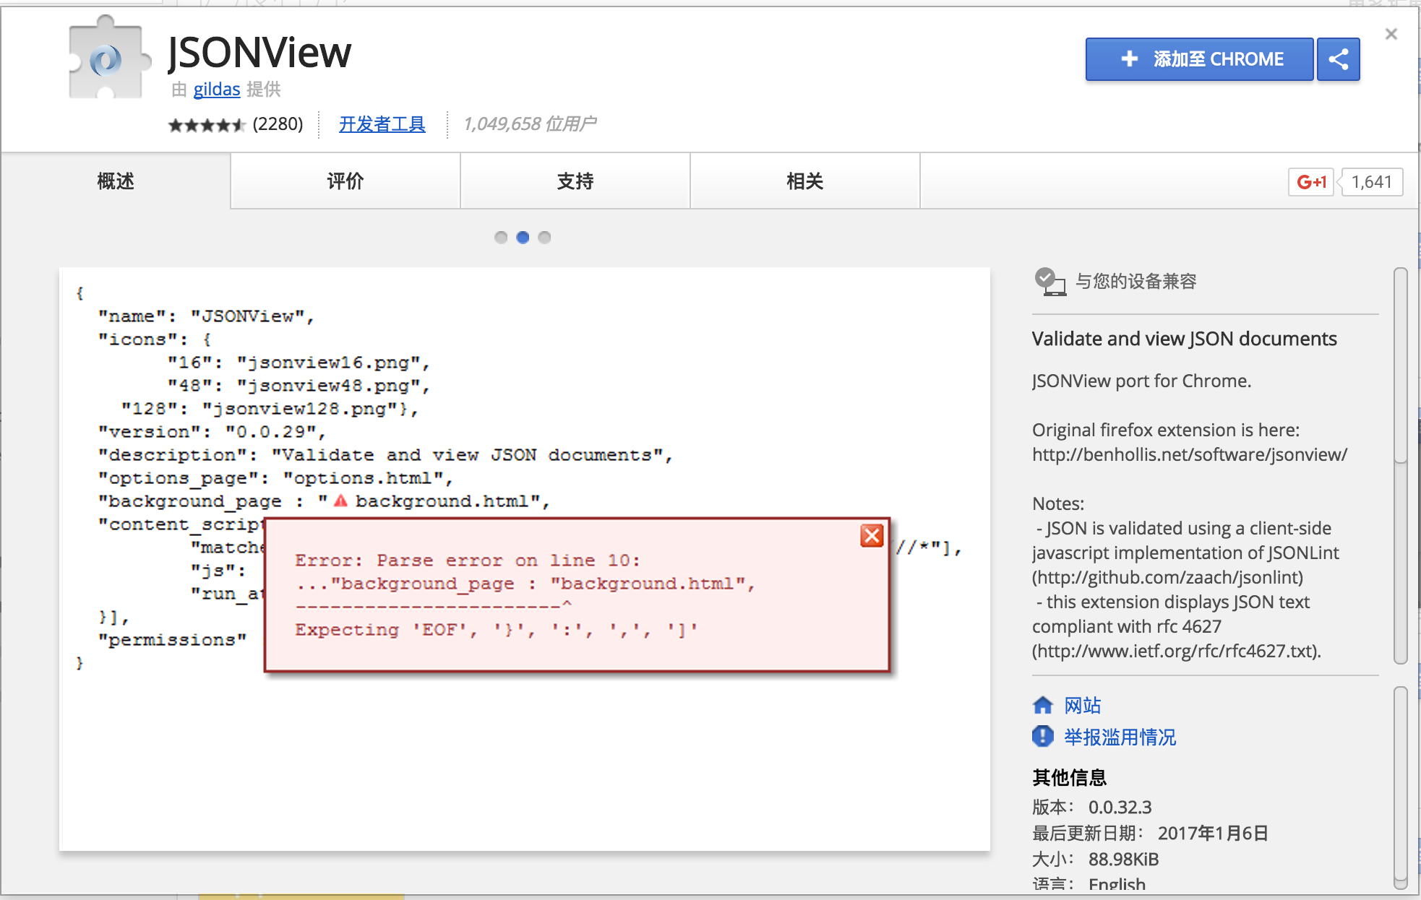Click the red X on the error popup
The width and height of the screenshot is (1421, 900).
(872, 536)
